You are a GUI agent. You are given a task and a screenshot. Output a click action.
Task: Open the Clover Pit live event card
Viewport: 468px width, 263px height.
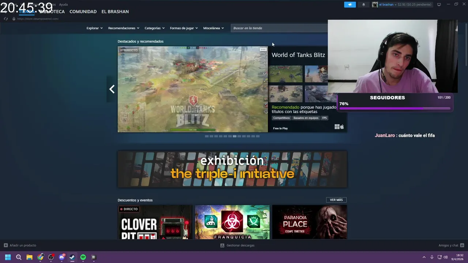(x=155, y=222)
